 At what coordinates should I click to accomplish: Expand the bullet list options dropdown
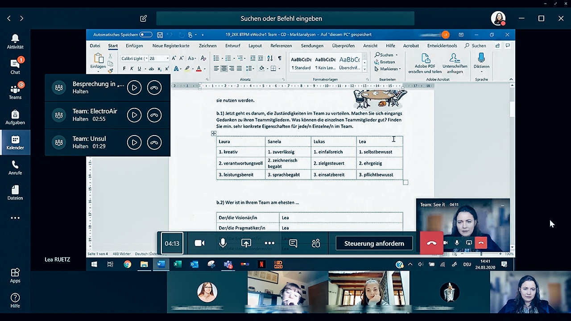222,58
